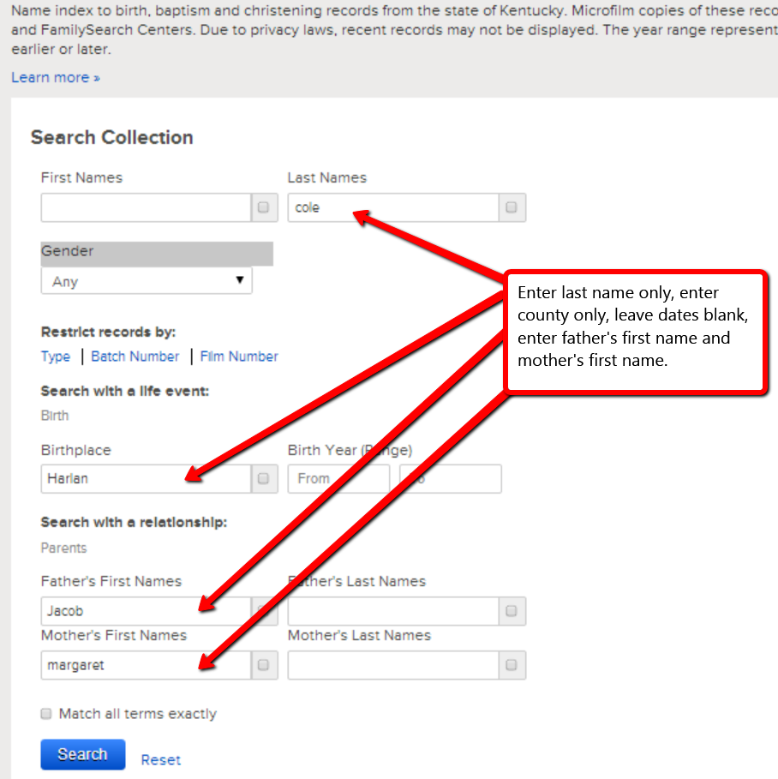The image size is (778, 779).
Task: Toggle exact-match box beside Birthplace field
Action: (263, 478)
